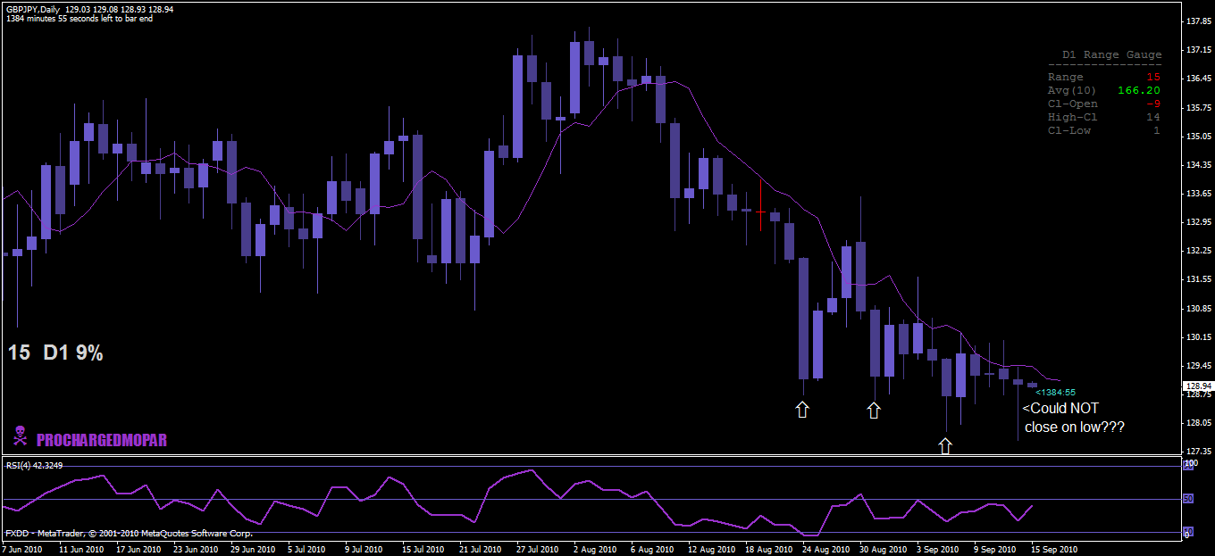Click price axis label 131.55
Viewport: 1215px width, 556px height.
pos(1198,279)
